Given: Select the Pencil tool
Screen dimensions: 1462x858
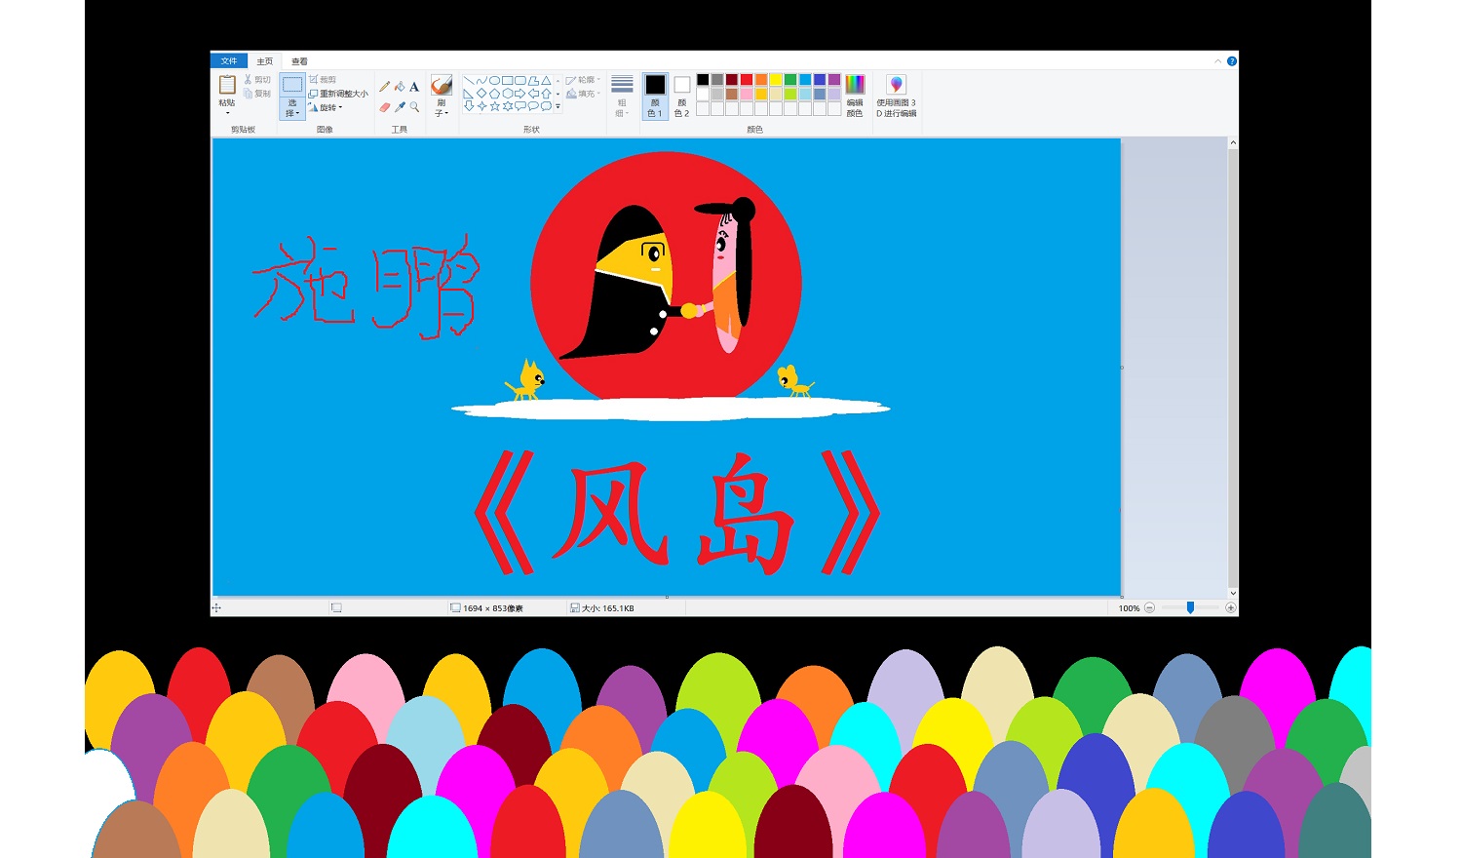Looking at the screenshot, I should click(x=384, y=87).
